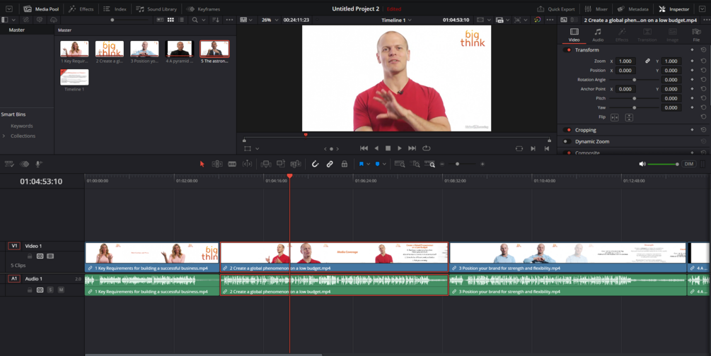Switch to Inspector Audio tab
This screenshot has width=711, height=356.
coord(598,35)
